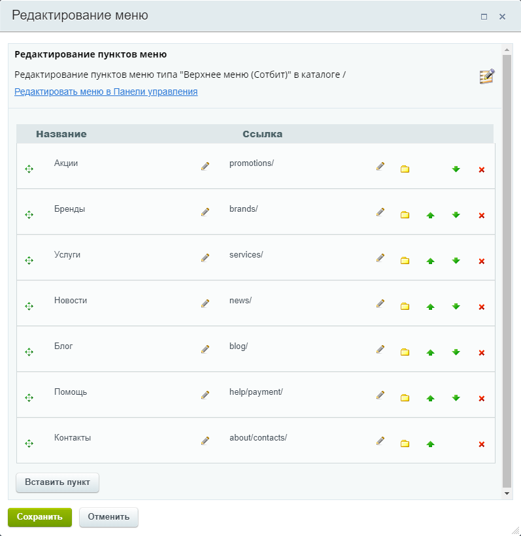
Task: Insert a new item with Вставить пункт
Action: tap(58, 482)
